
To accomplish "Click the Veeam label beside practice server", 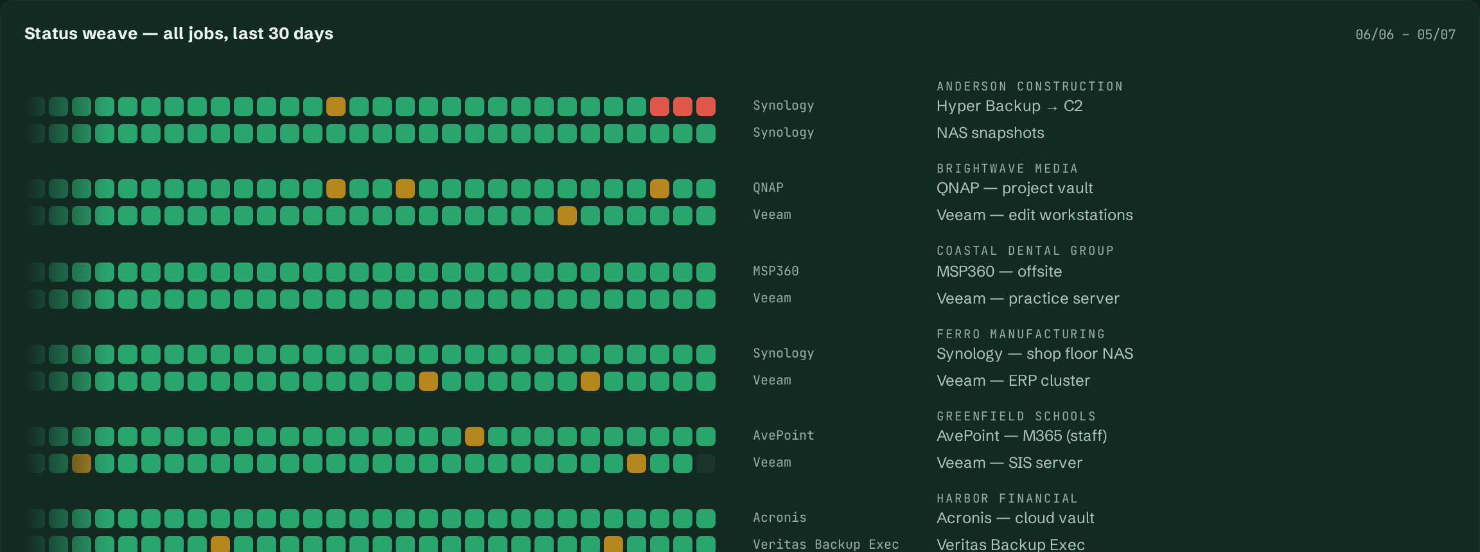I will (x=772, y=298).
